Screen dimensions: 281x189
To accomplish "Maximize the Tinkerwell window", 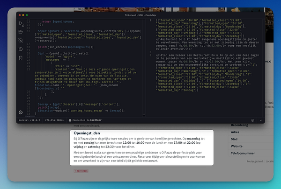I will click(27, 15).
